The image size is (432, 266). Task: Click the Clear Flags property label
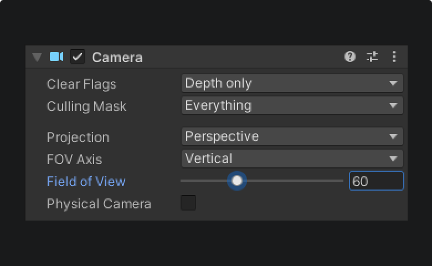pos(81,84)
